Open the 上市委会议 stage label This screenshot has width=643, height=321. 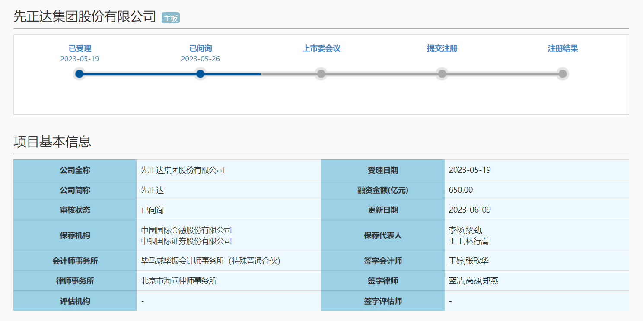(x=321, y=48)
